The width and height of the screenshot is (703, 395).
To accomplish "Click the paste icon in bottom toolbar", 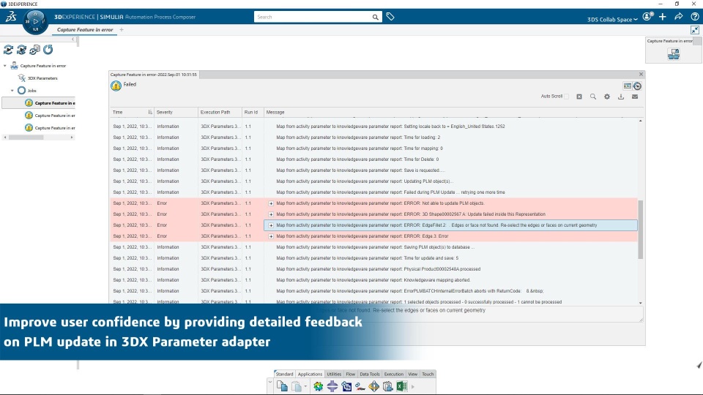I will click(x=297, y=386).
